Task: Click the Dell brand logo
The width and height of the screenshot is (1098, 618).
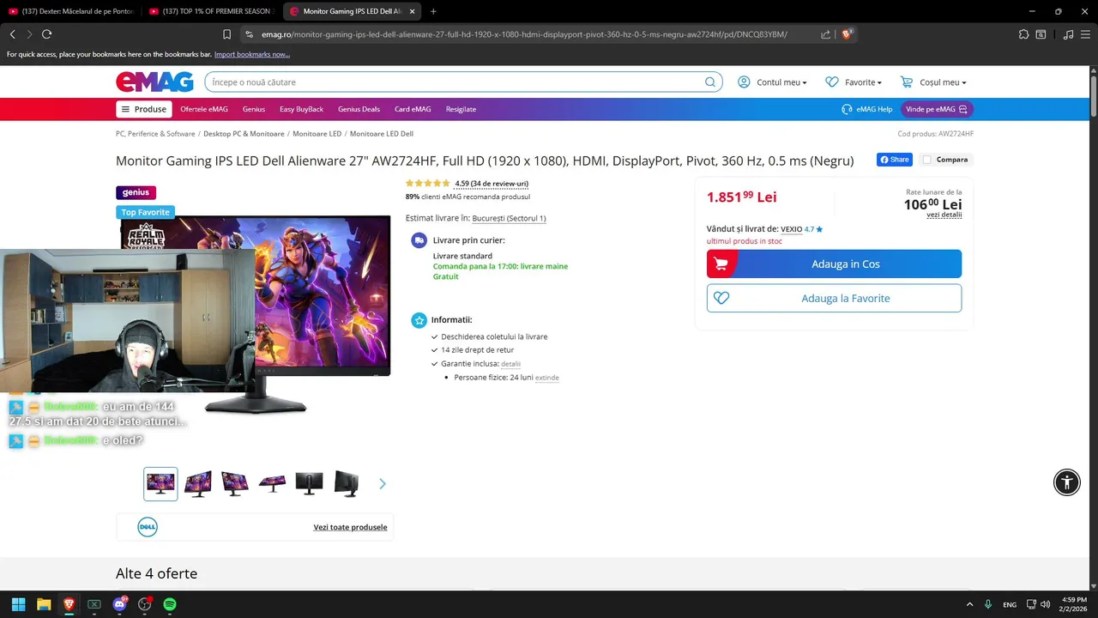Action: [x=148, y=527]
